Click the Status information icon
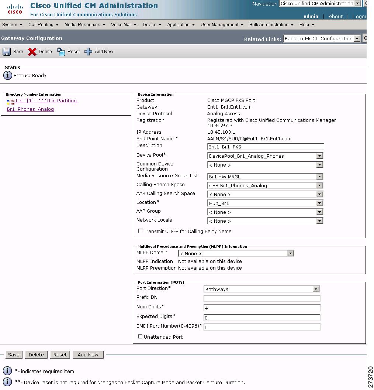 tap(7, 75)
